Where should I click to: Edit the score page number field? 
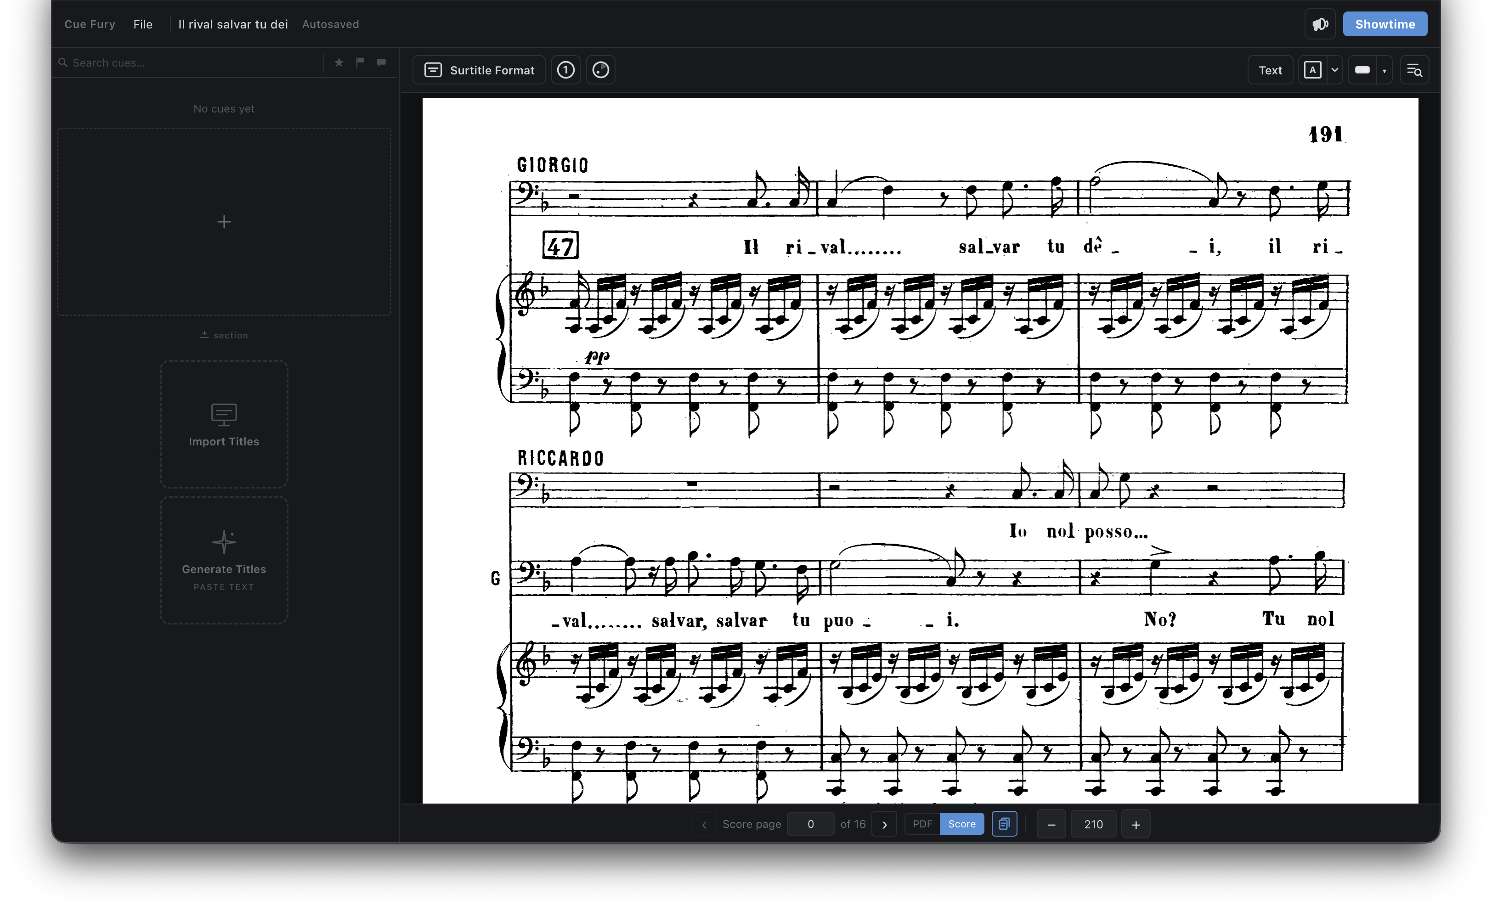click(810, 824)
